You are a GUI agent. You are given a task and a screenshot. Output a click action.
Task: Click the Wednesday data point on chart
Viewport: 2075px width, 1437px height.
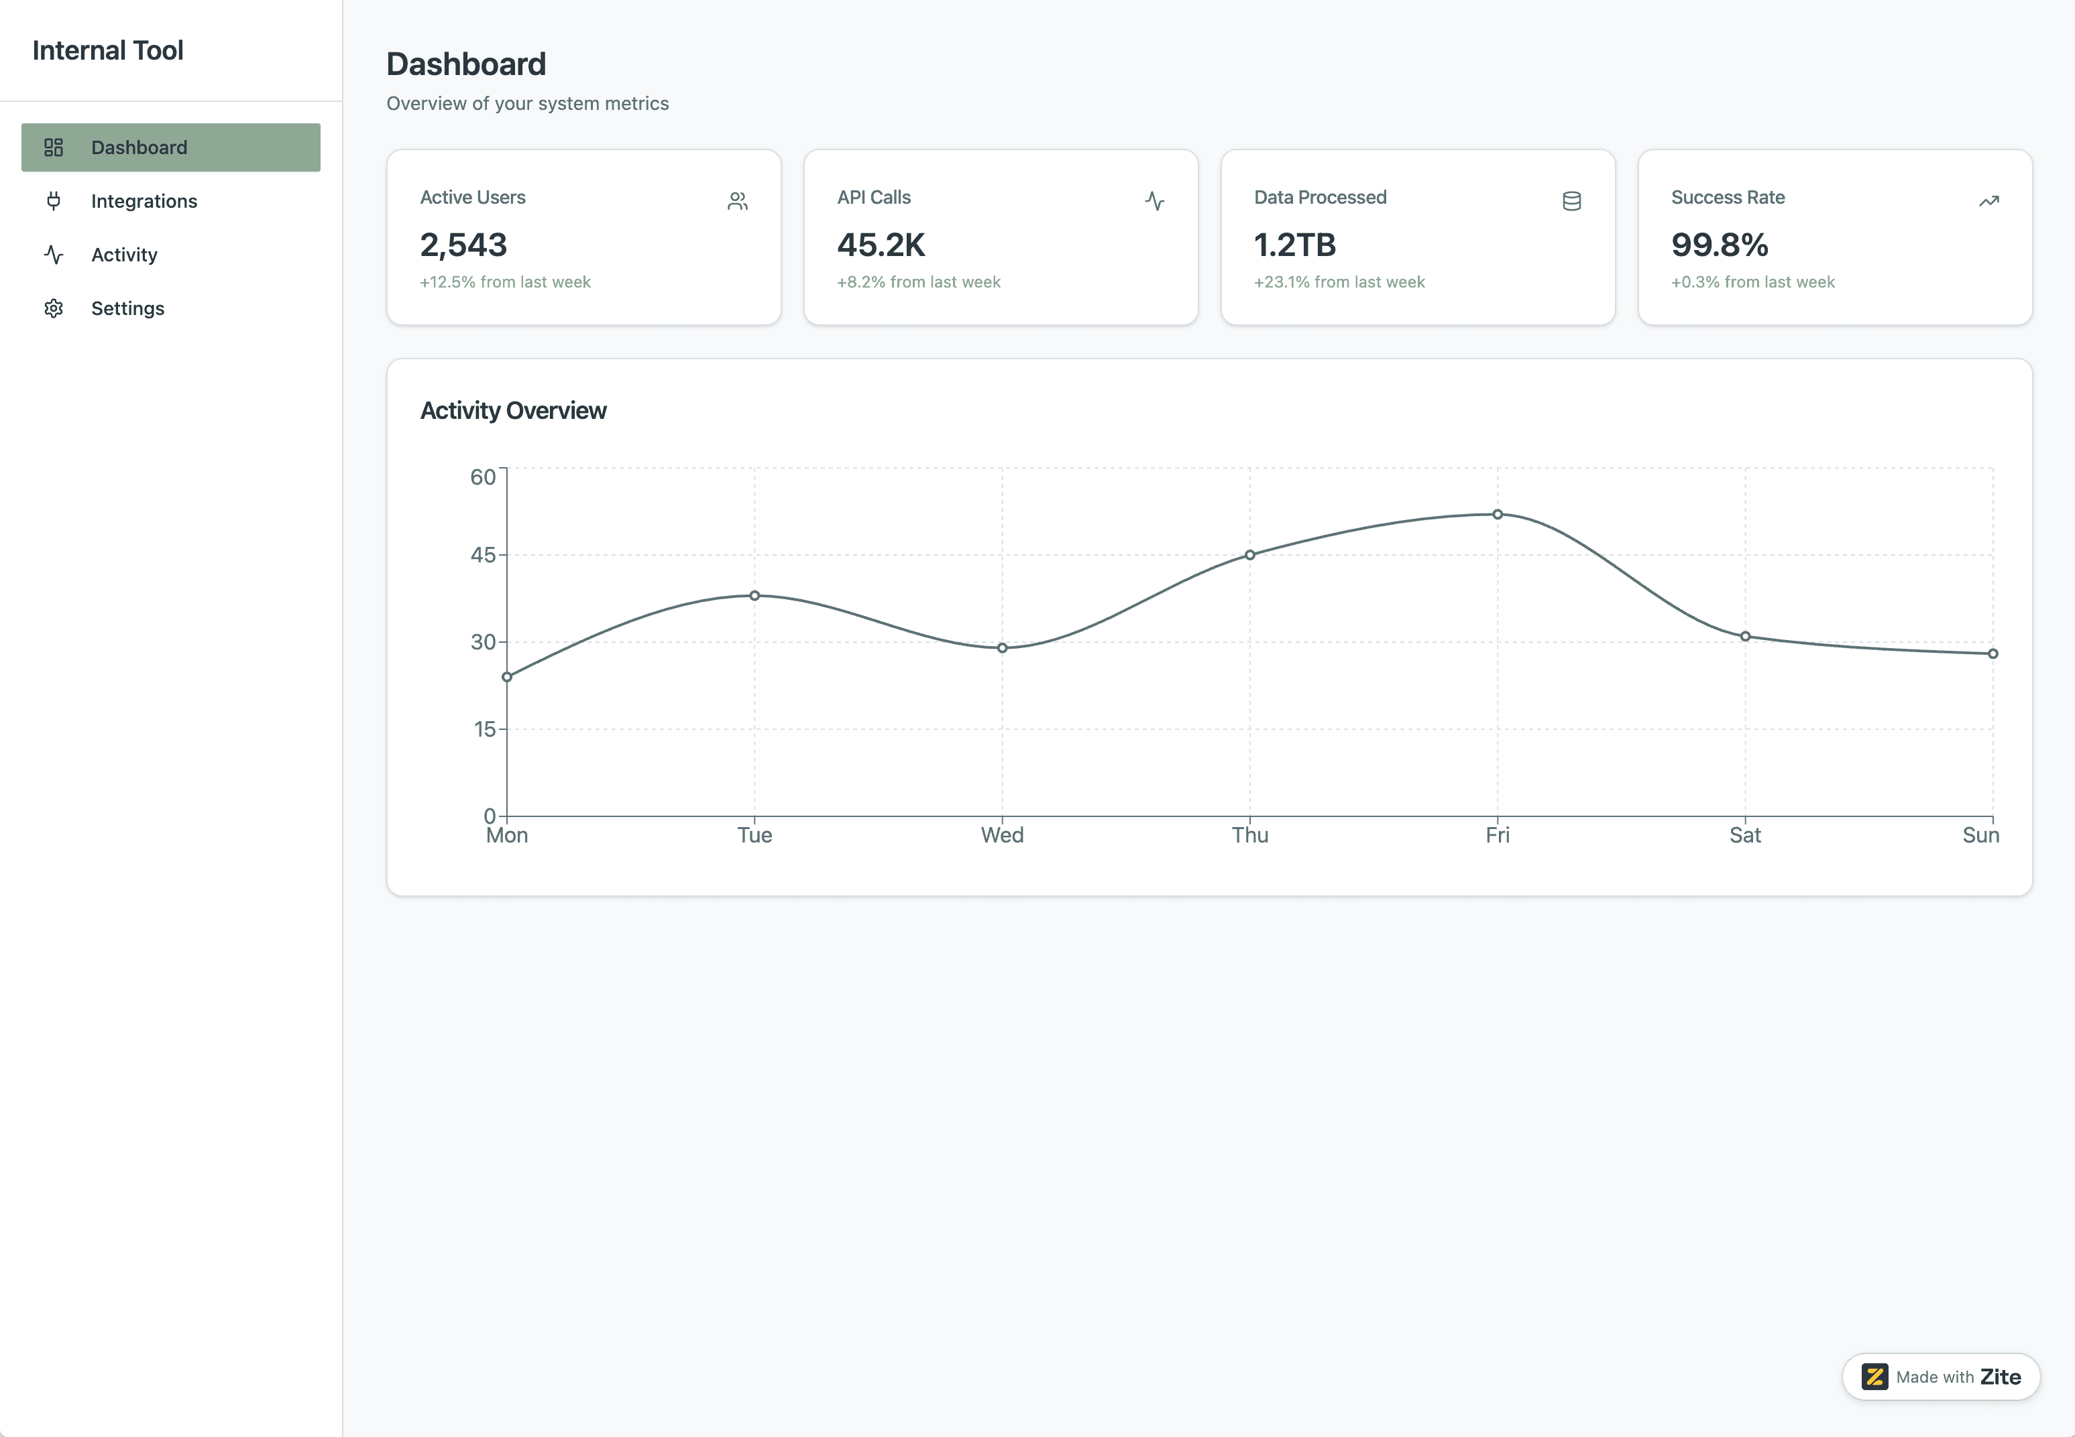pos(1002,647)
